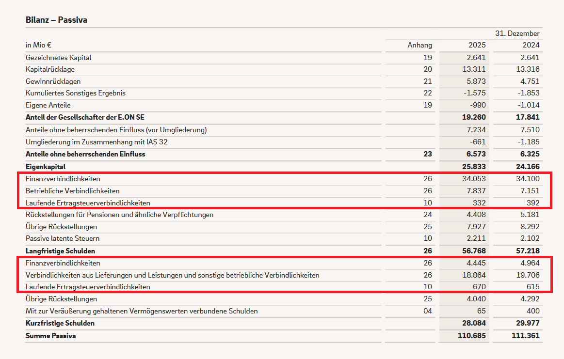Click note 26 beside Betriebliche Verbindlichkeiten

428,191
